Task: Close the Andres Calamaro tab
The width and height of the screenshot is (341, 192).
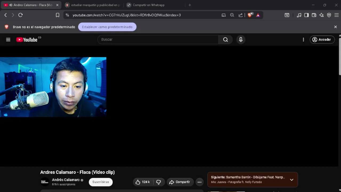Action: click(57, 5)
